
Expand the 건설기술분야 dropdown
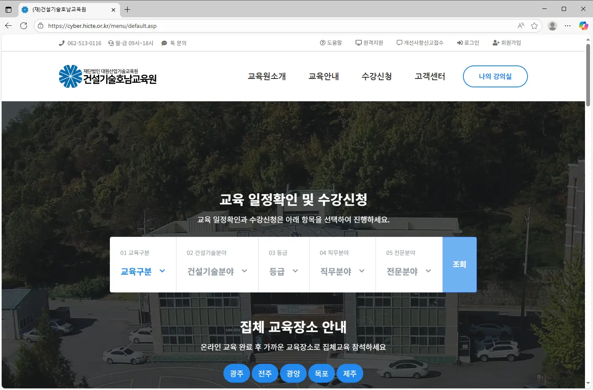coord(217,271)
